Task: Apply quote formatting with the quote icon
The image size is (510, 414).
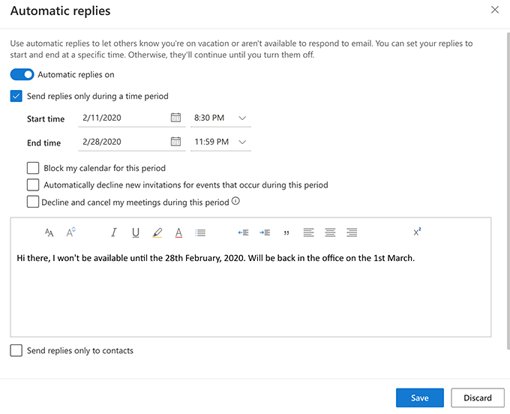Action: click(x=286, y=232)
